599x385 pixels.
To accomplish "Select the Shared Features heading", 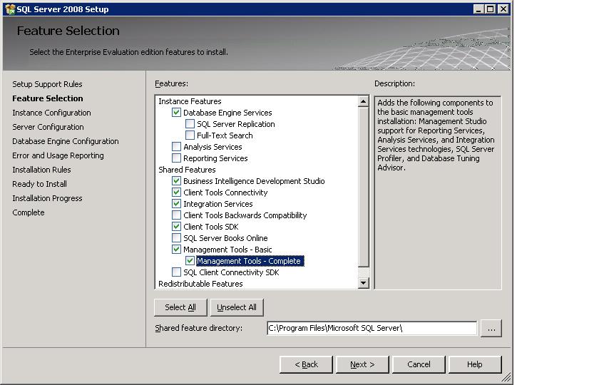I will click(187, 170).
